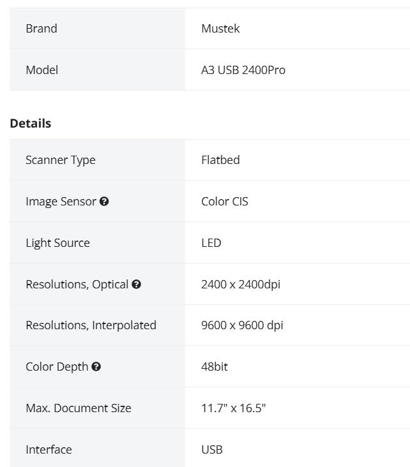The width and height of the screenshot is (410, 467).
Task: Click the Light Source label
Action: pyautogui.click(x=57, y=243)
